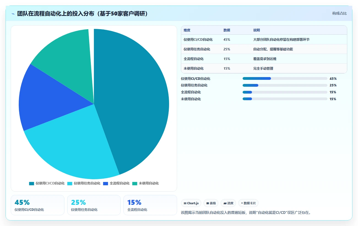
Task: Click legend text 仅使用CI/CD自动化
Action: point(50,183)
